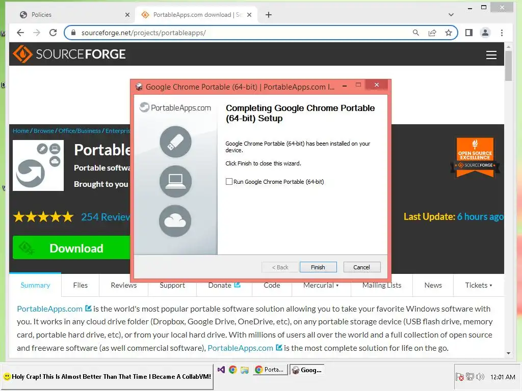Bookmark page with the star icon
The height and width of the screenshot is (391, 522).
pos(449,33)
